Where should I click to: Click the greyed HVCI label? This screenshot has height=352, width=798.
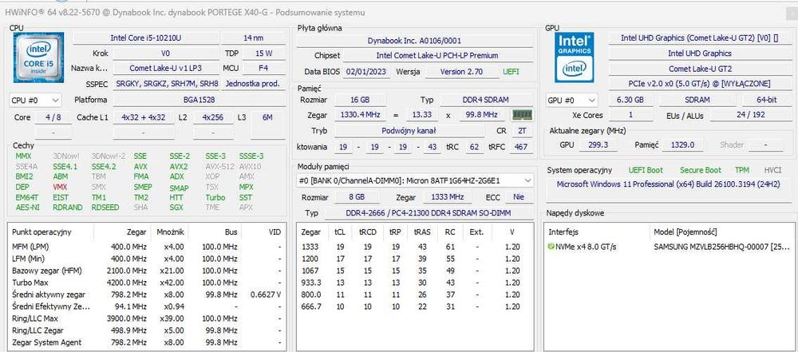(x=772, y=170)
